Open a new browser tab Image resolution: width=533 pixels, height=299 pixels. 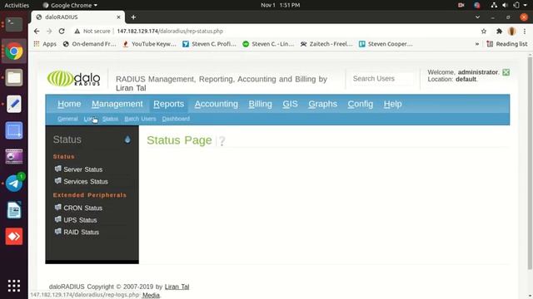[133, 17]
